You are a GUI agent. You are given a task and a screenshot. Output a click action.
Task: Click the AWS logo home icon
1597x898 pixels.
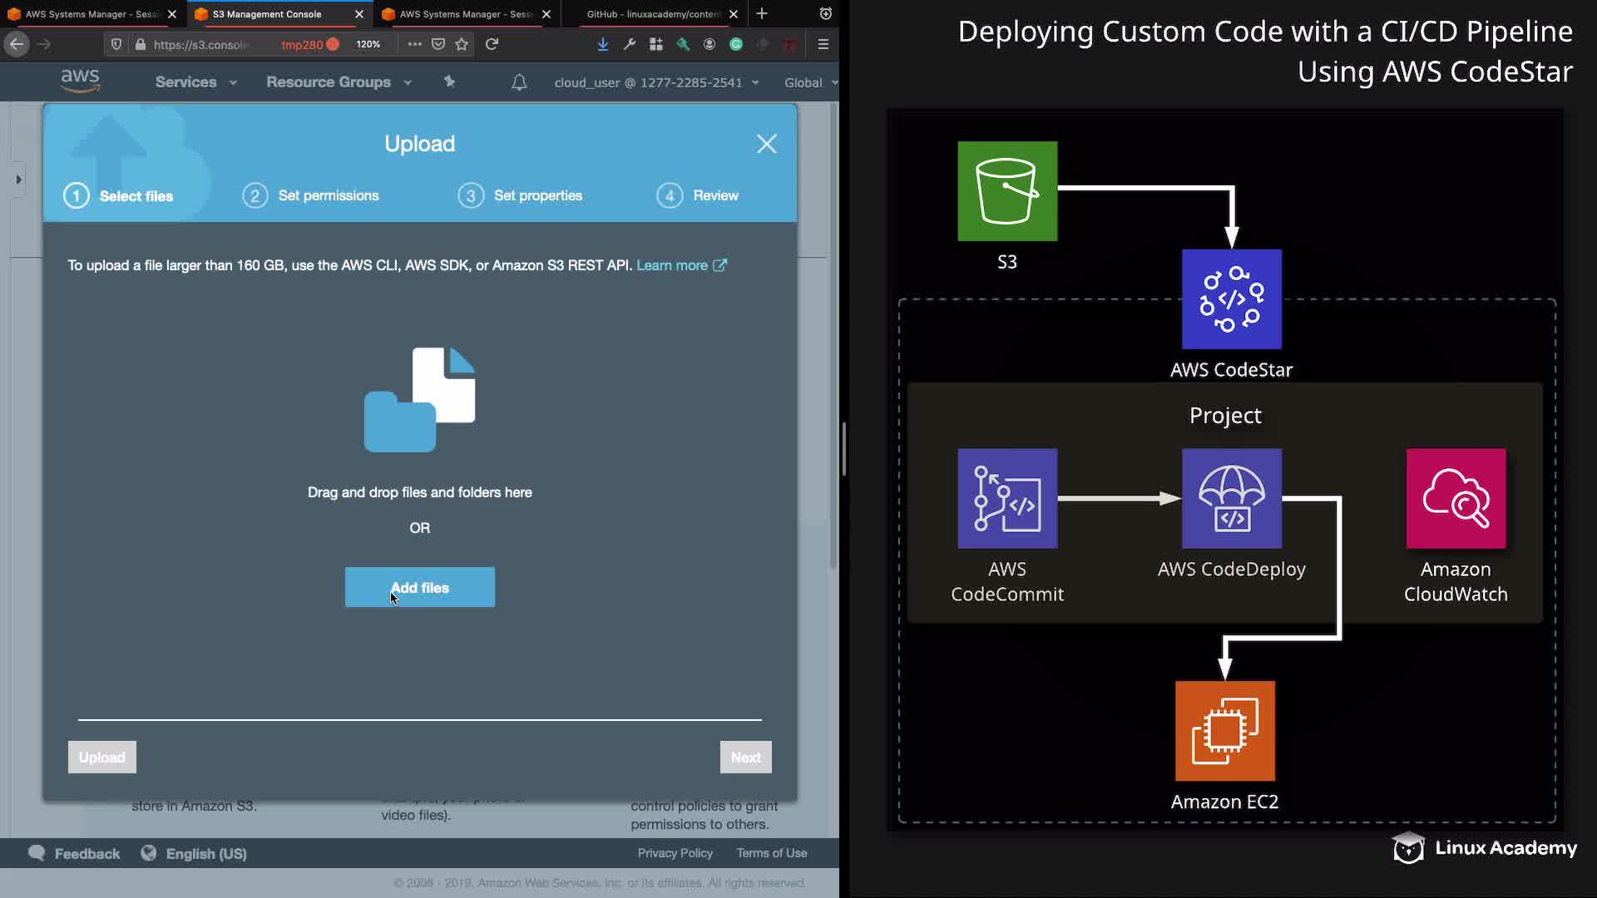click(80, 81)
